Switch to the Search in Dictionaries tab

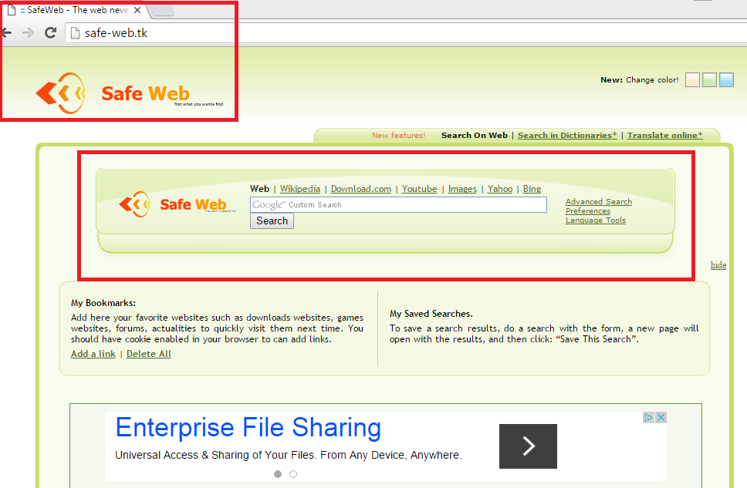click(567, 135)
